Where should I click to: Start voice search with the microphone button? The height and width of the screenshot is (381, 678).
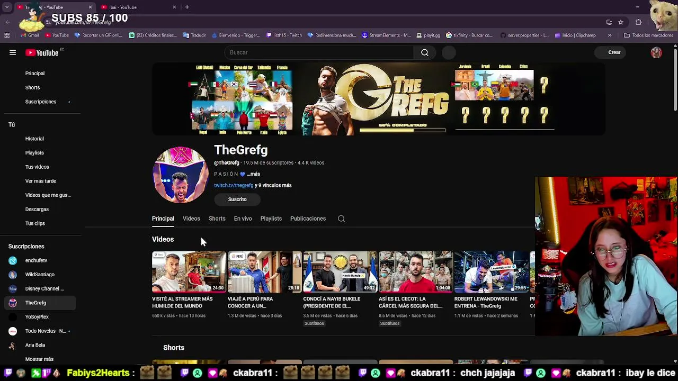[449, 52]
